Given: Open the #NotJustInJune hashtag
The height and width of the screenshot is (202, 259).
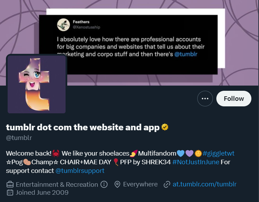Looking at the screenshot, I should (196, 162).
